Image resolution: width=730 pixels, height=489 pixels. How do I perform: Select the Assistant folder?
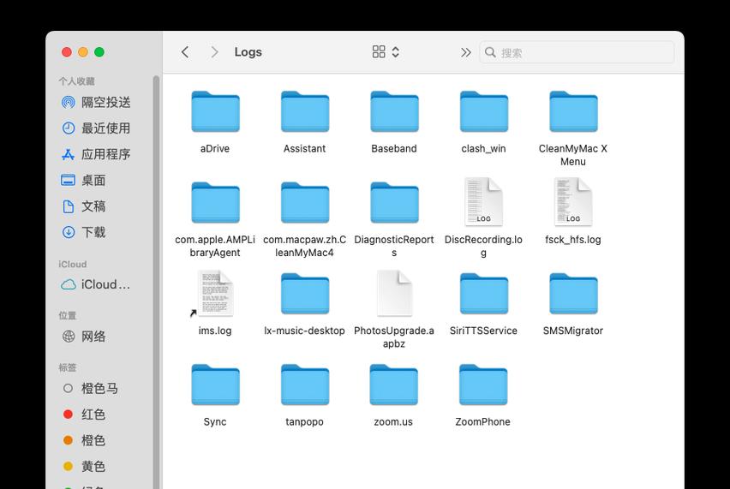click(x=304, y=112)
